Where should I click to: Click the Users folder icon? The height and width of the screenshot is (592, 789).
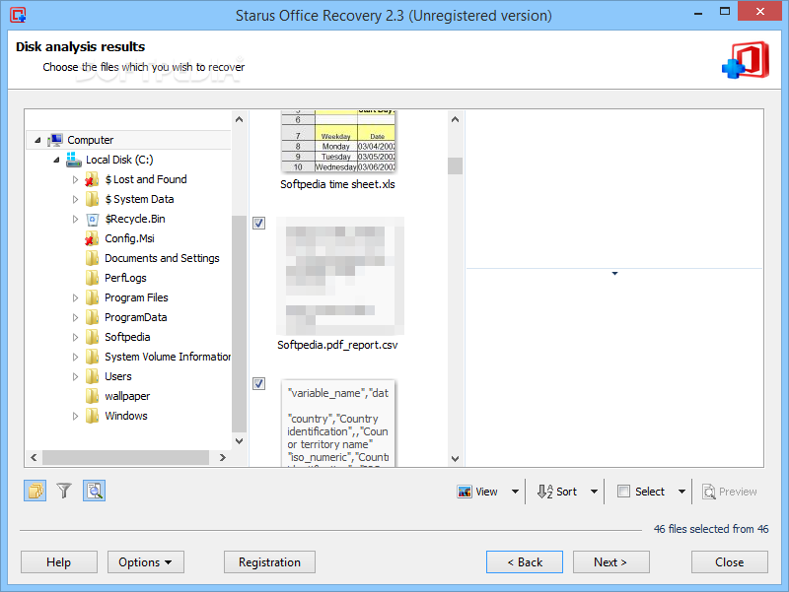pos(92,376)
